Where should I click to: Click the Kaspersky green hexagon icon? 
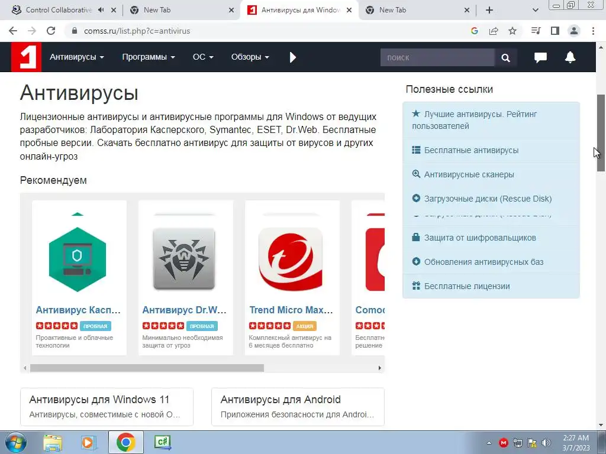[x=78, y=259]
